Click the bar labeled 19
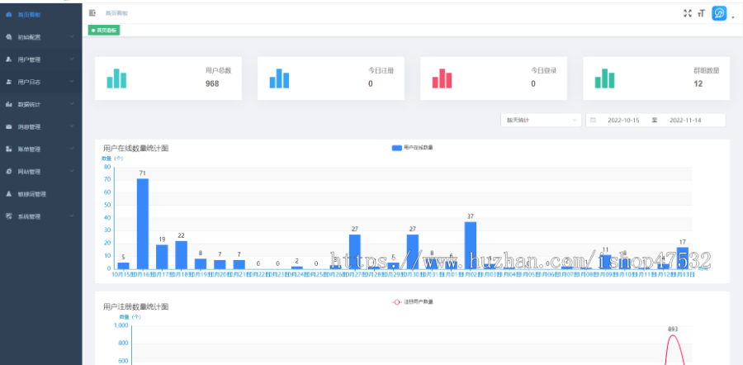 point(162,257)
